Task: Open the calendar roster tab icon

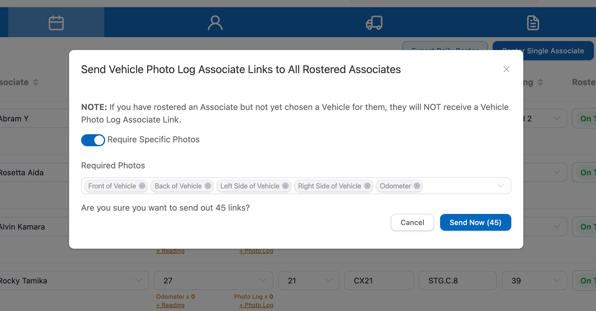Action: coord(56,23)
